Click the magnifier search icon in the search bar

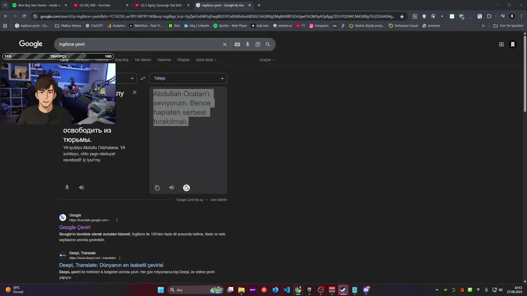click(268, 44)
